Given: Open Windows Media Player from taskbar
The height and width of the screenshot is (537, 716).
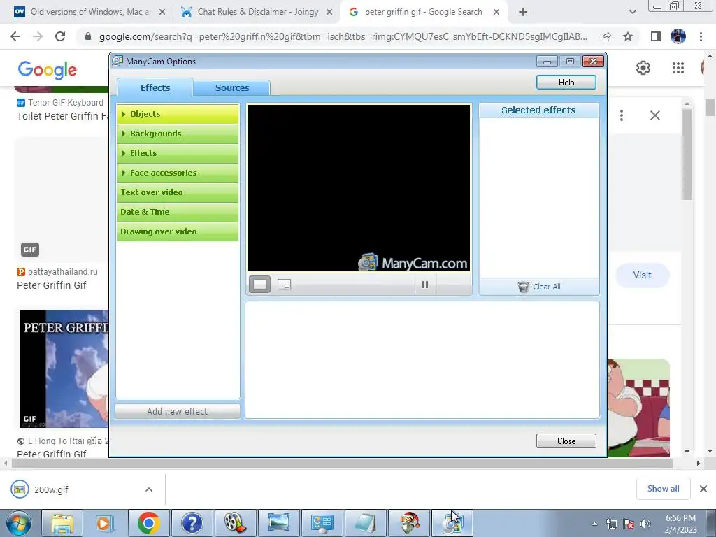Looking at the screenshot, I should pyautogui.click(x=105, y=523).
